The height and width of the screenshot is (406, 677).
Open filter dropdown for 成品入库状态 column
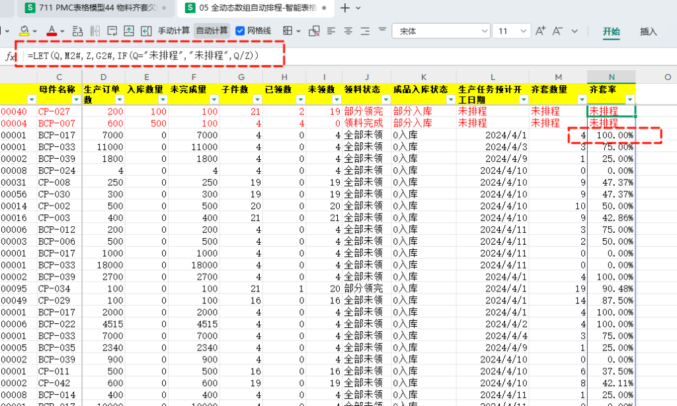click(450, 100)
